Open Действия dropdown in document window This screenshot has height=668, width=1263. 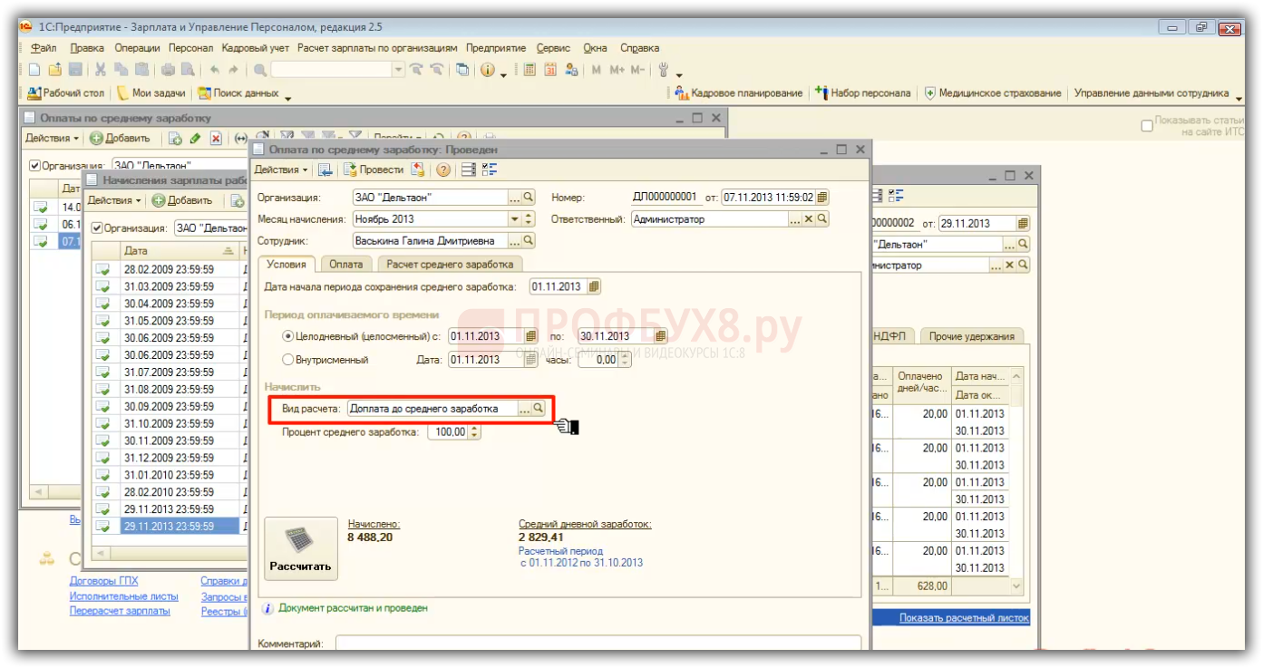click(x=281, y=169)
